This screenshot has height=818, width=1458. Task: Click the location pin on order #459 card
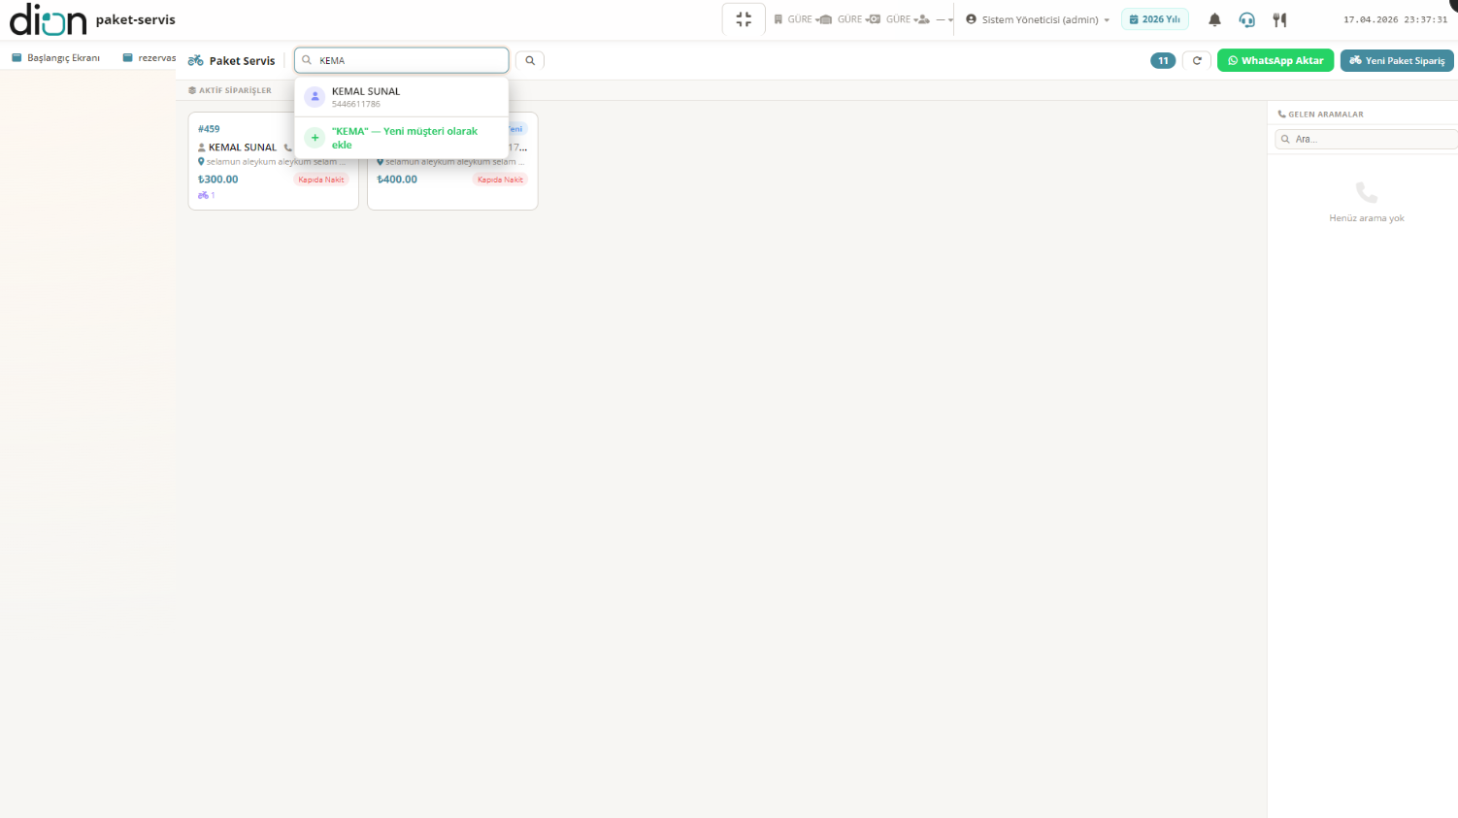click(x=201, y=162)
